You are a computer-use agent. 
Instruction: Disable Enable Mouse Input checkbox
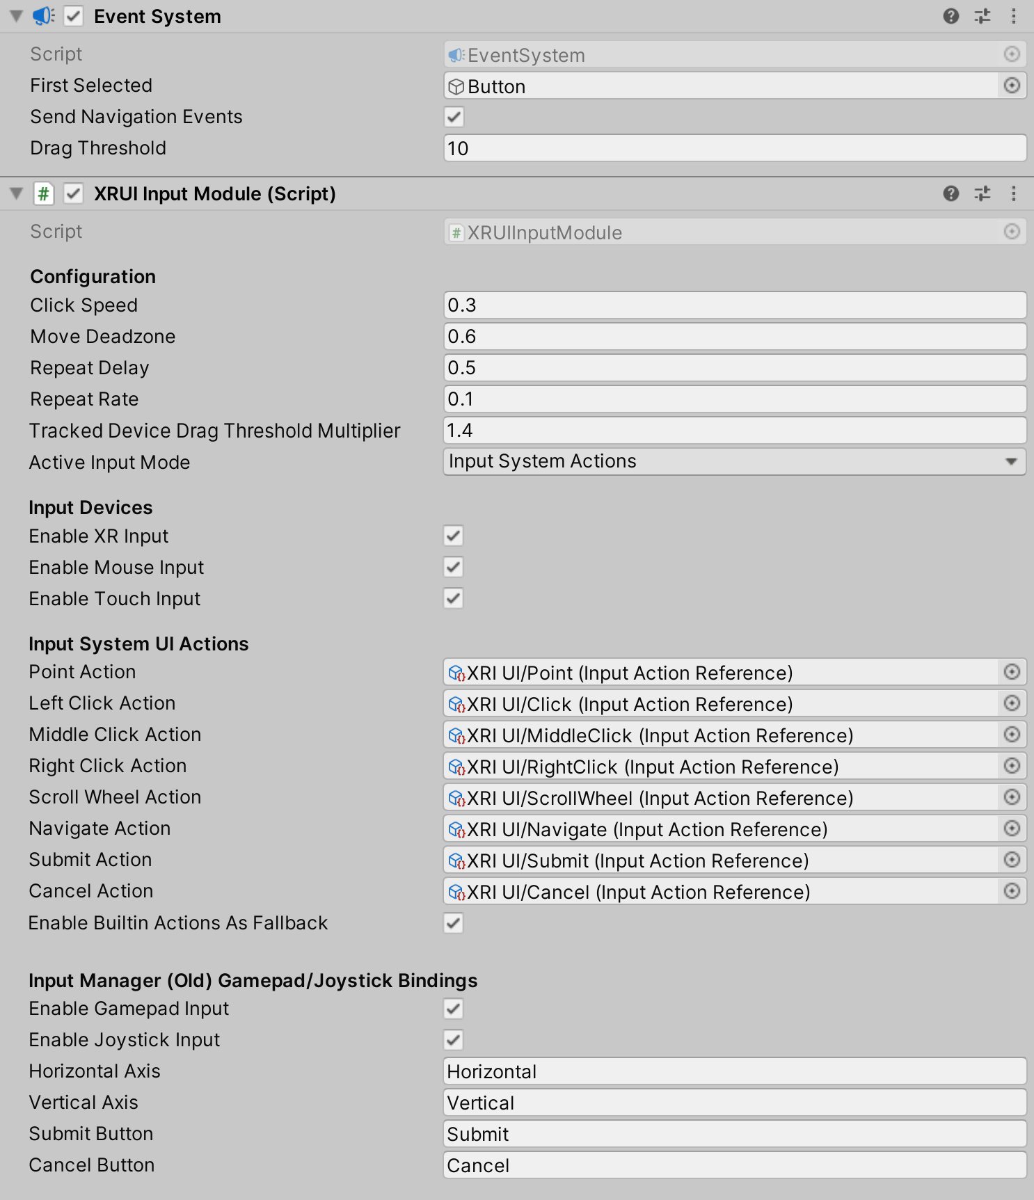[x=454, y=567]
